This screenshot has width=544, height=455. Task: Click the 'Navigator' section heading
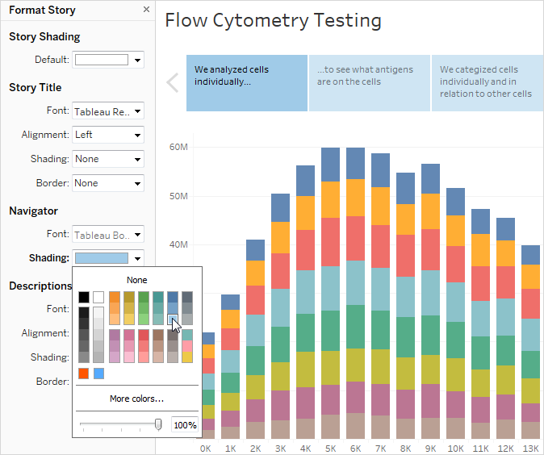point(33,211)
